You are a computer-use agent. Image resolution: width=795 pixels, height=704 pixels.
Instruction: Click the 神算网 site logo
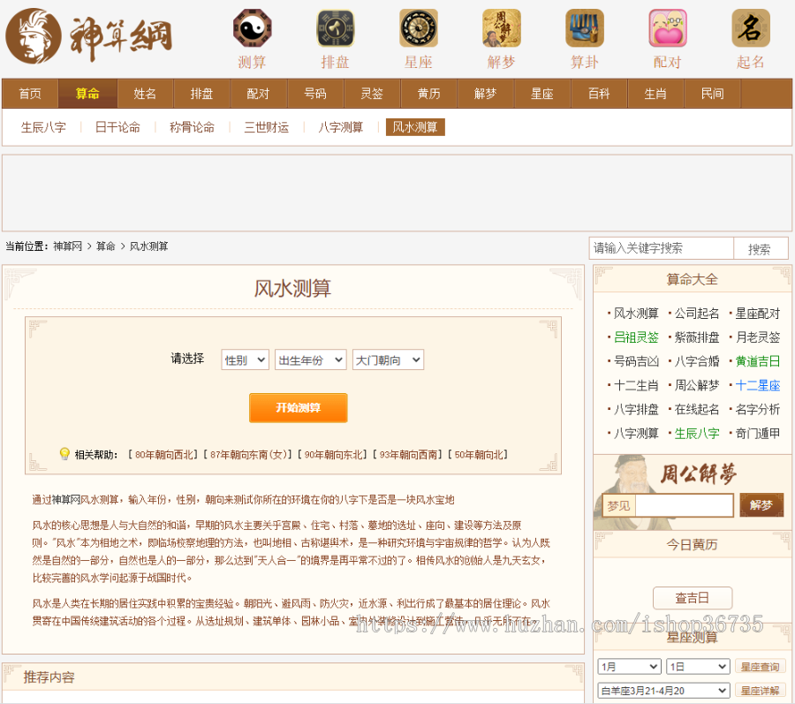pyautogui.click(x=88, y=37)
